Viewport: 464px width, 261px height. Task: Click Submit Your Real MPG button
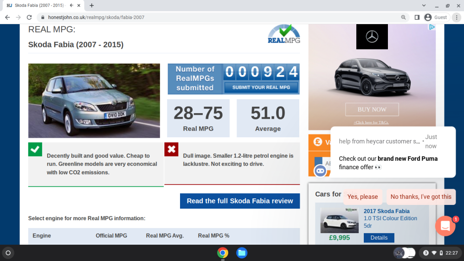coord(261,88)
